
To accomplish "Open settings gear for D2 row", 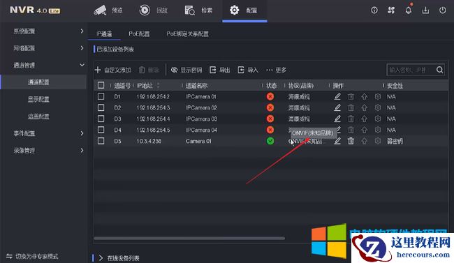I will 378,107.
